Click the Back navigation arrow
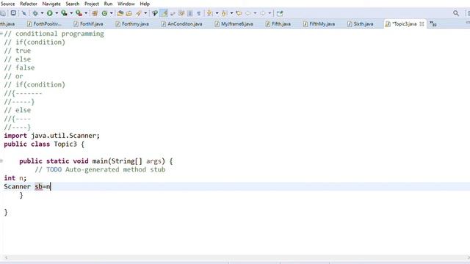Viewport: 470px width, 264px height. pyautogui.click(x=248, y=13)
